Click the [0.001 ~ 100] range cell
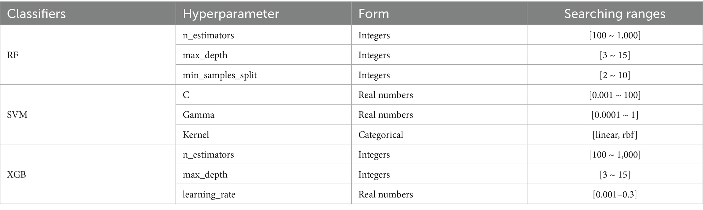Screen dimensions: 703x210 [615, 95]
